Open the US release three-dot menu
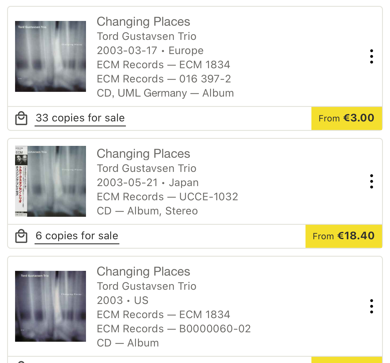Screen dimensions: 390x363 point(371,306)
